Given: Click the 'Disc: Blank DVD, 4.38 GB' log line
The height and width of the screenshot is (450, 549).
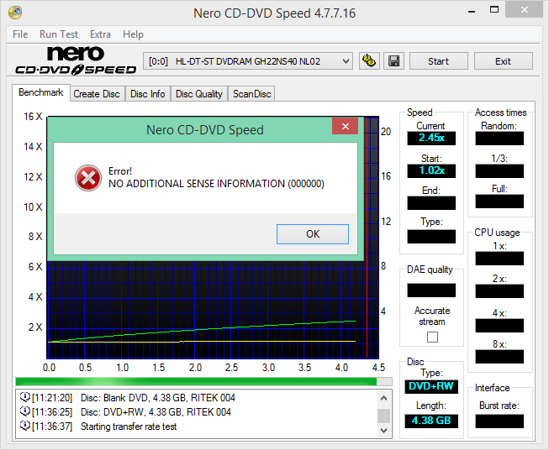Looking at the screenshot, I should coord(158,398).
